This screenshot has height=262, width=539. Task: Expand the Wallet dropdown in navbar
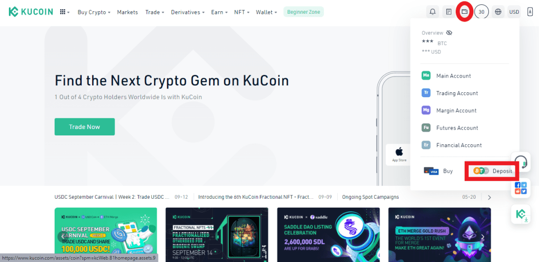(x=266, y=12)
